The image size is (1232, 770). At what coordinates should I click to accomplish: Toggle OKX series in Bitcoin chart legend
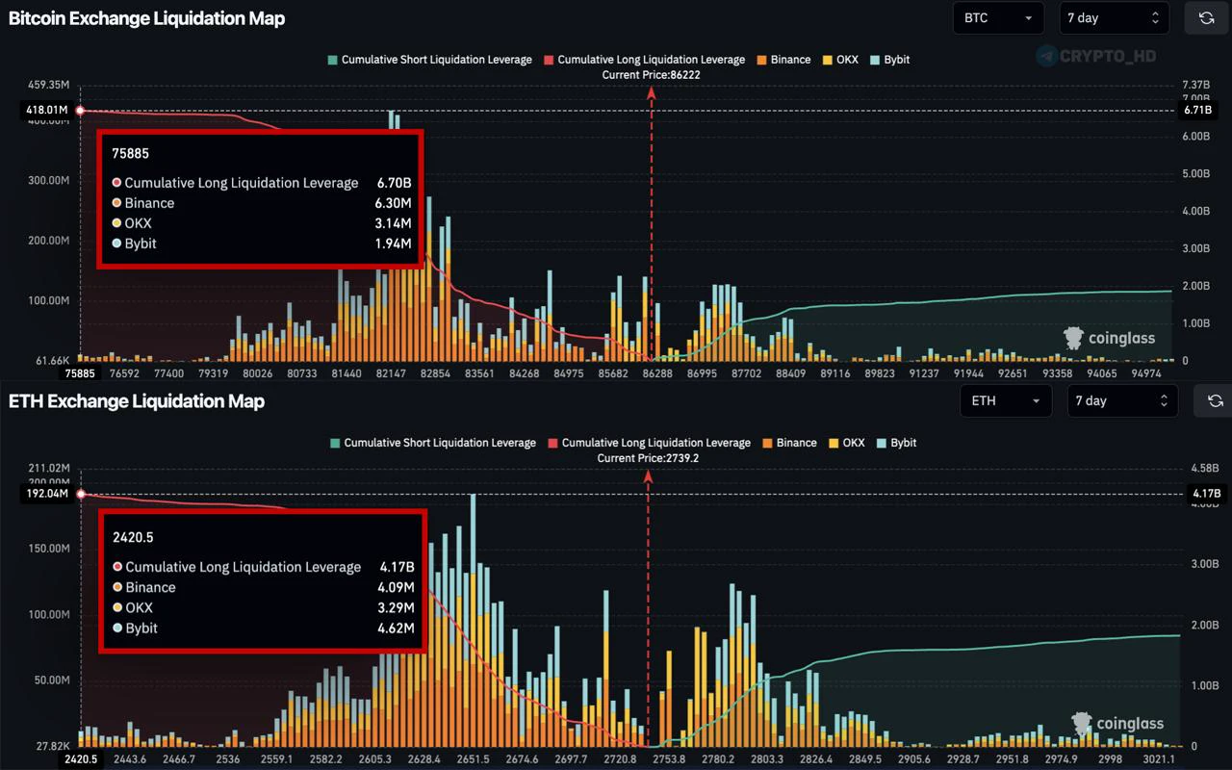pyautogui.click(x=839, y=60)
